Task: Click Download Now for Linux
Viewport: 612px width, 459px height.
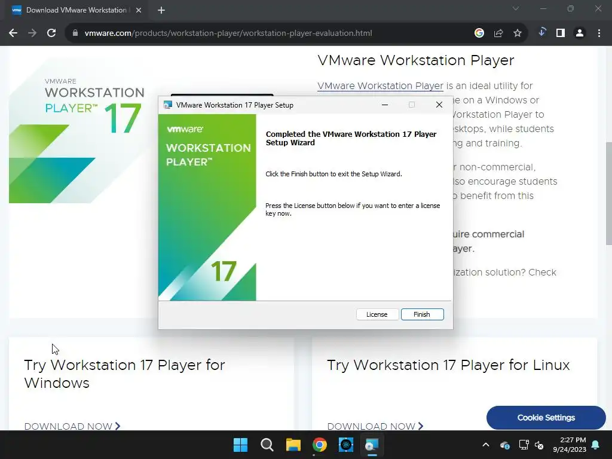Action: [x=375, y=426]
